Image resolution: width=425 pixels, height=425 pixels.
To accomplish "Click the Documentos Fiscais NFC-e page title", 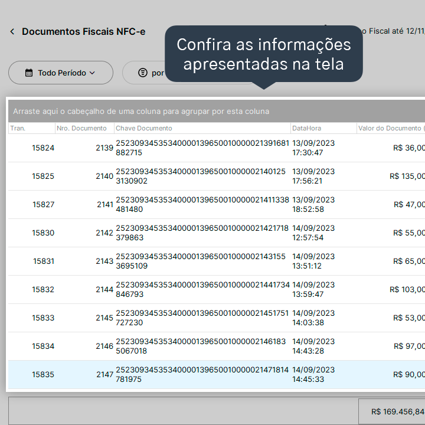I will (x=83, y=31).
